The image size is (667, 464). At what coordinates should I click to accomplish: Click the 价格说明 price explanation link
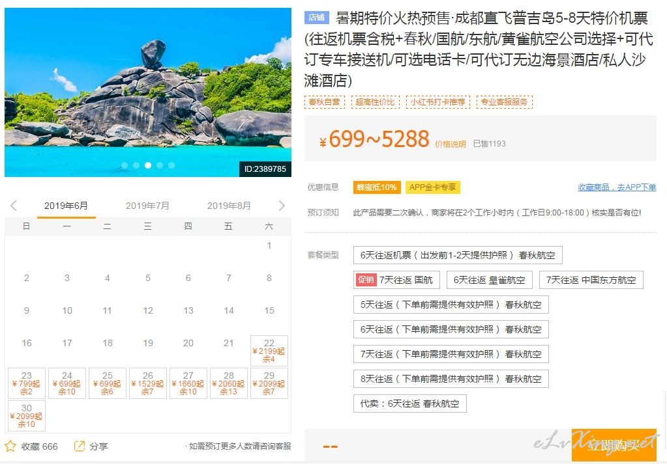pyautogui.click(x=450, y=144)
